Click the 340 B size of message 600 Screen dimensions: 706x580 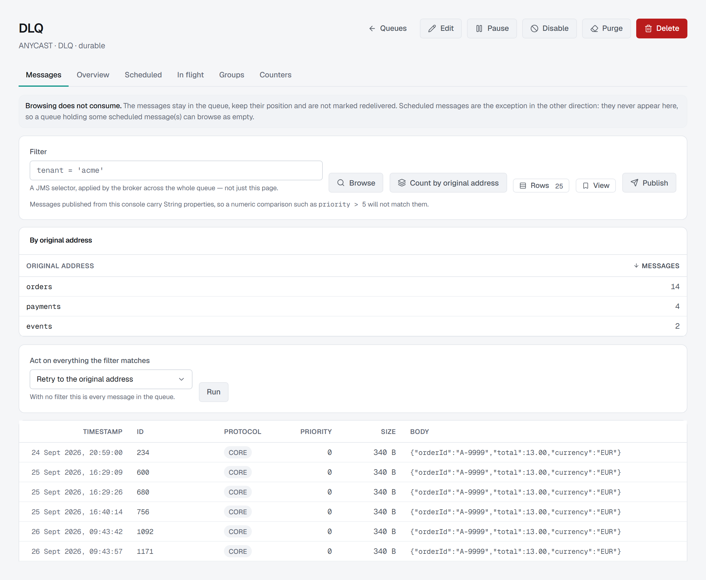384,472
